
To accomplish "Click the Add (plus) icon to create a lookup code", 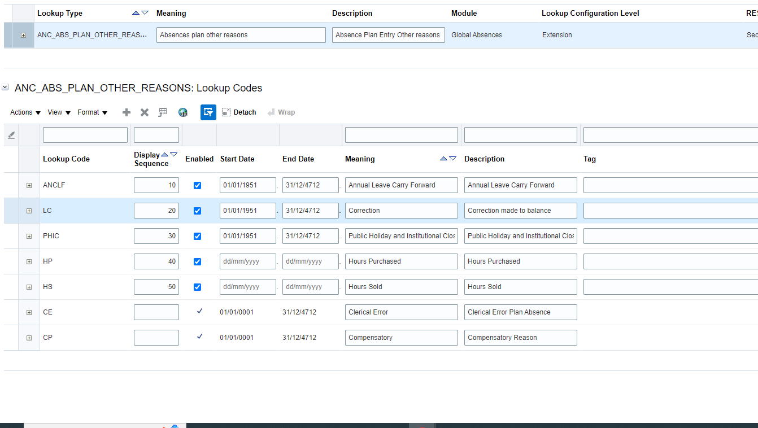I will 126,112.
